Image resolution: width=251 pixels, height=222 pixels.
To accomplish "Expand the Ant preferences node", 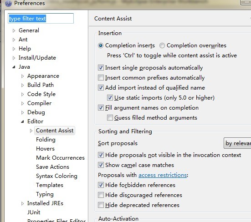I will pos(14,40).
